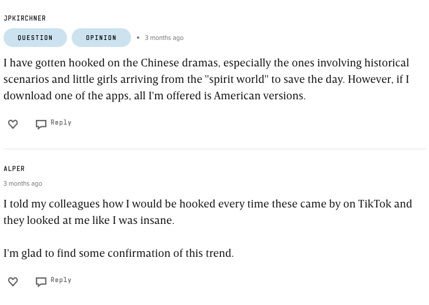Click the paragraph about colleagues and TikTok

(x=207, y=212)
